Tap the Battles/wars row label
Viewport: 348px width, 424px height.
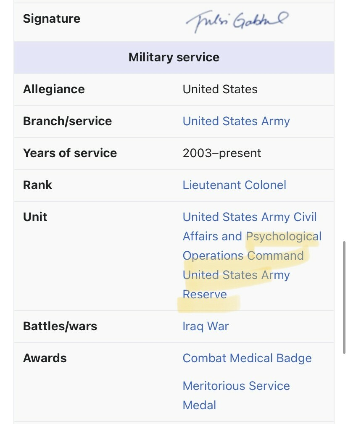[x=60, y=327]
